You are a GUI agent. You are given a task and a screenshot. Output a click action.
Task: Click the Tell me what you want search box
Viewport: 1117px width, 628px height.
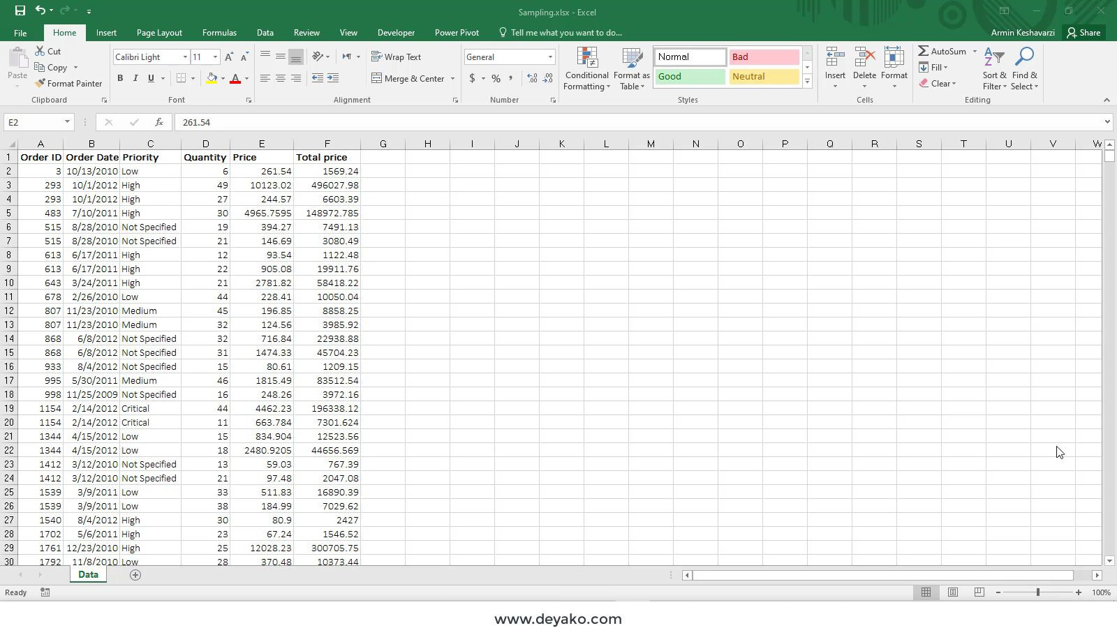click(560, 33)
